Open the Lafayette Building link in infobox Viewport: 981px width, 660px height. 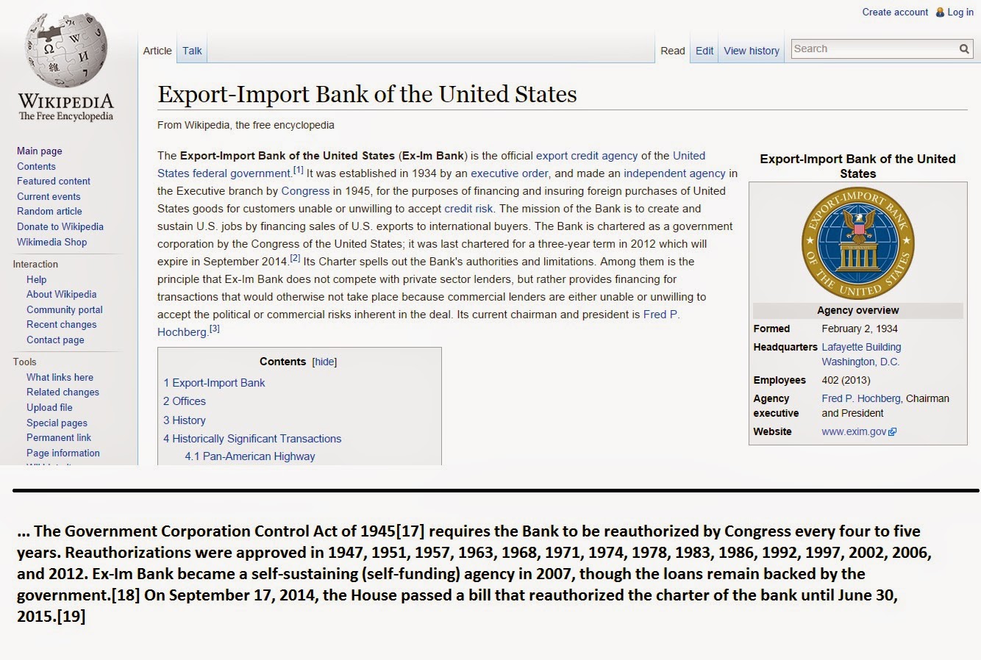861,347
